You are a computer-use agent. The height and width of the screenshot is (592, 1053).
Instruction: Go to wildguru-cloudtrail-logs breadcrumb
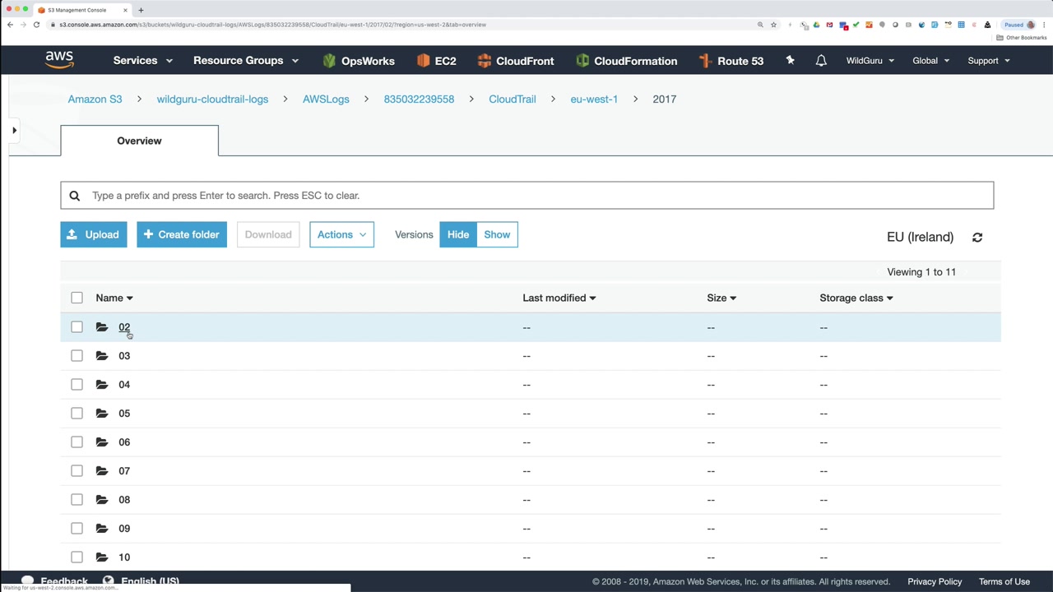212,99
